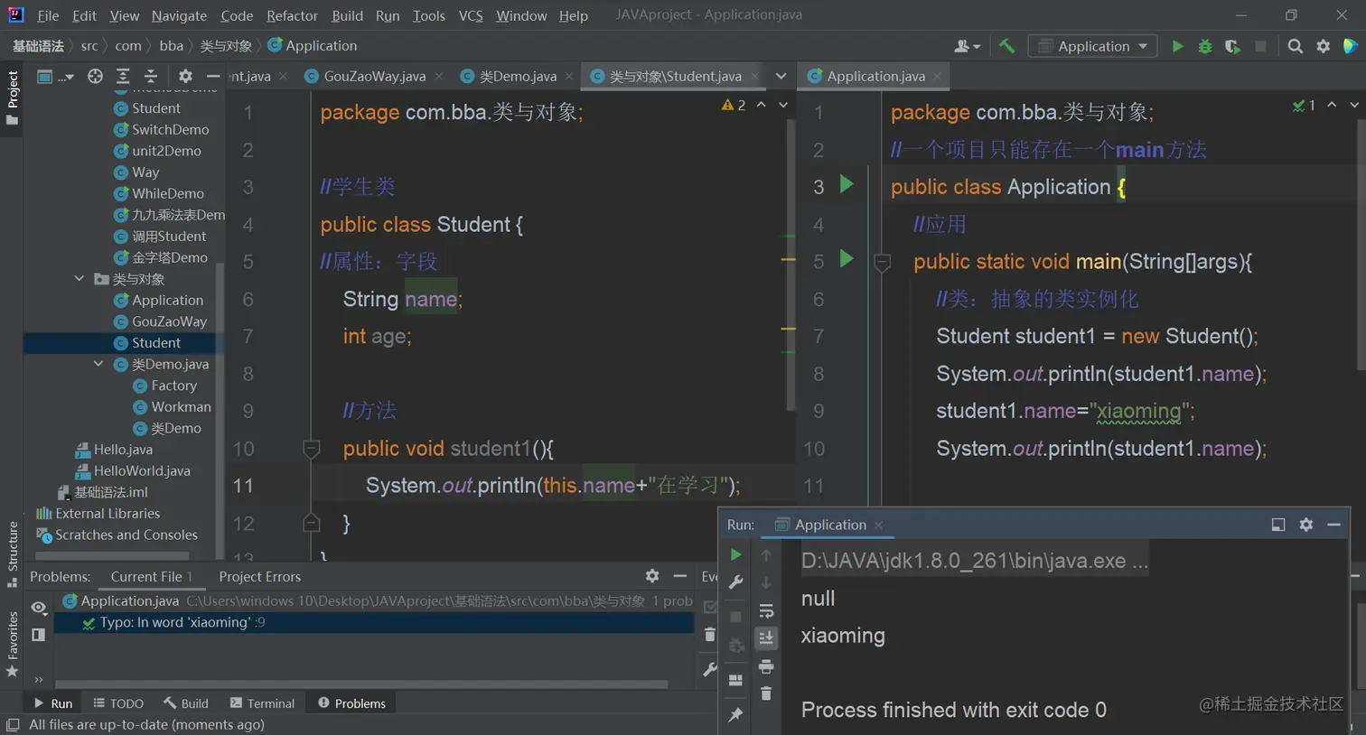Select Workman class in project tree
This screenshot has height=735, width=1366.
181,406
